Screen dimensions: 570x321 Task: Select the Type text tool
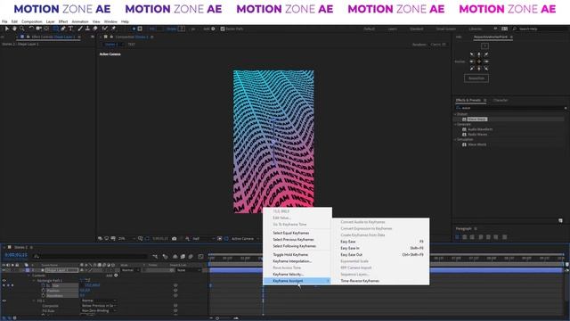tap(70, 29)
